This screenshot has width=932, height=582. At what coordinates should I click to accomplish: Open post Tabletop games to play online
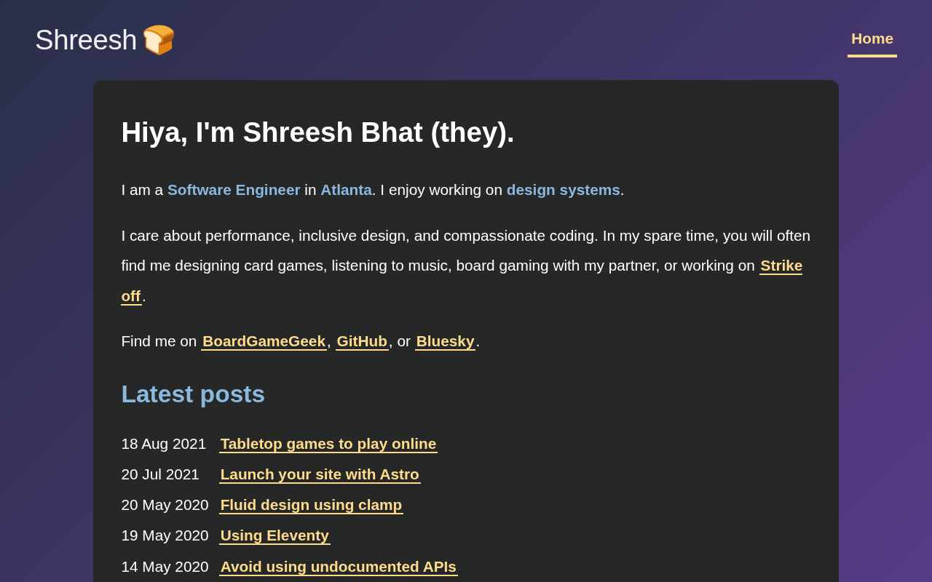328,444
